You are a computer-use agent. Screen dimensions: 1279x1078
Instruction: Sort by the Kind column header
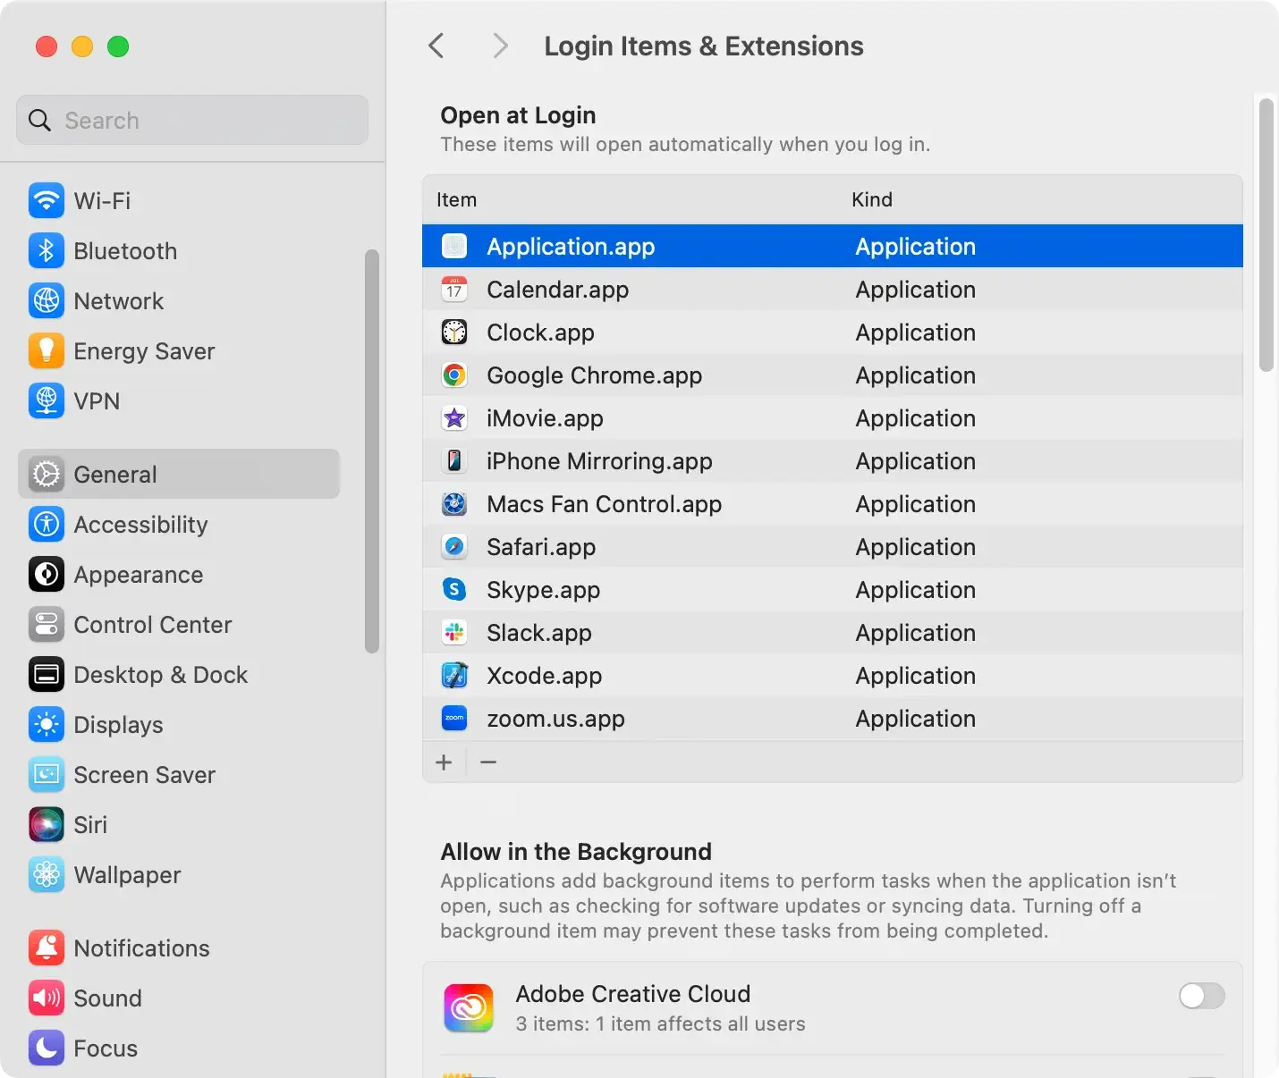tap(872, 199)
